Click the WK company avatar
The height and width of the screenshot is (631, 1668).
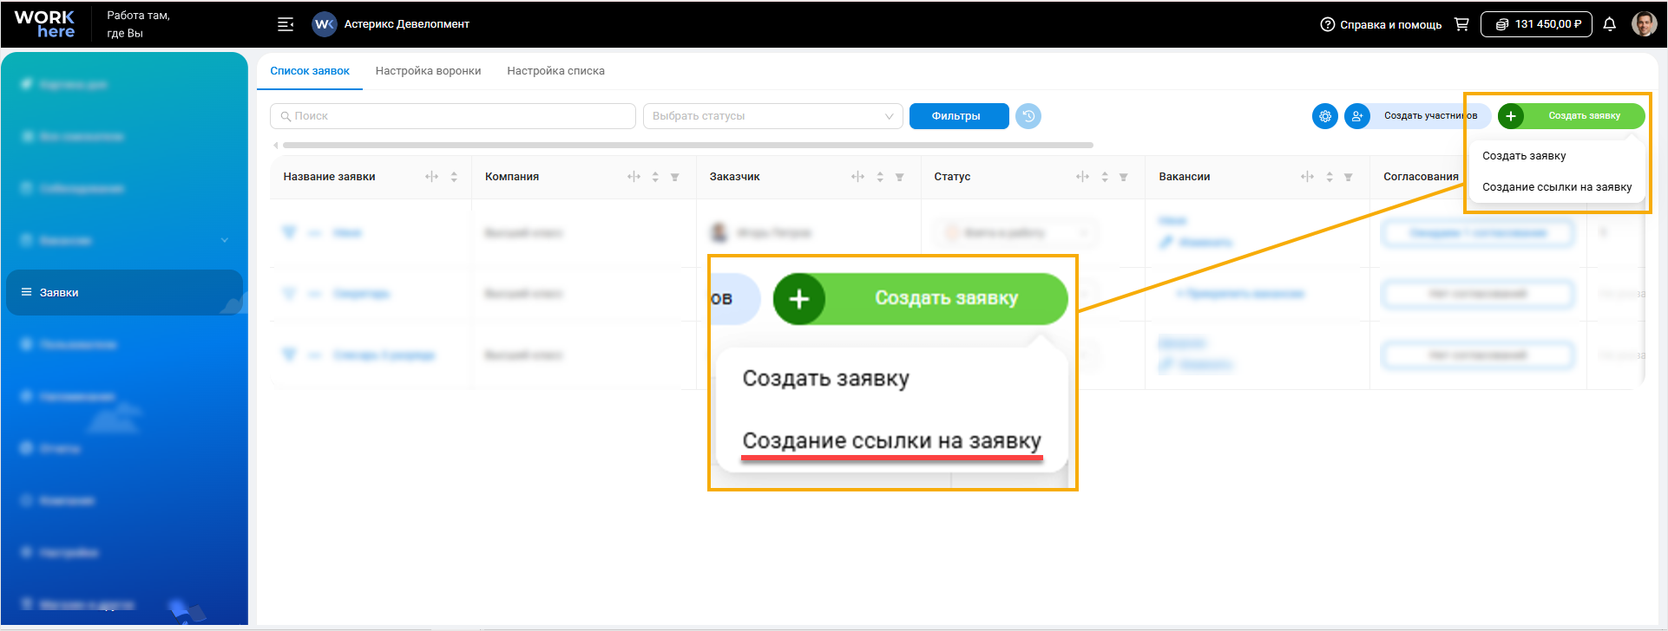click(x=325, y=24)
